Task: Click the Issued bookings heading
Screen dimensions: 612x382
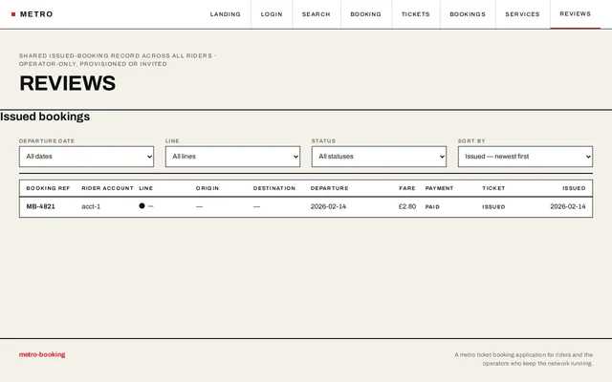Action: click(45, 117)
